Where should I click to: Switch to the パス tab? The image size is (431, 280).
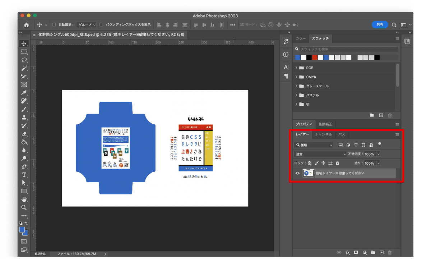[x=342, y=134]
